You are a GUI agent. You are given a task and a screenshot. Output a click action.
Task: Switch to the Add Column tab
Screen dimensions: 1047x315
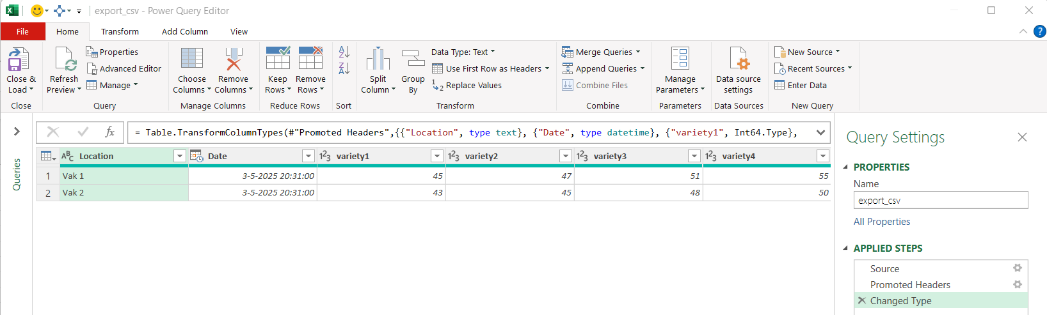[x=185, y=31]
